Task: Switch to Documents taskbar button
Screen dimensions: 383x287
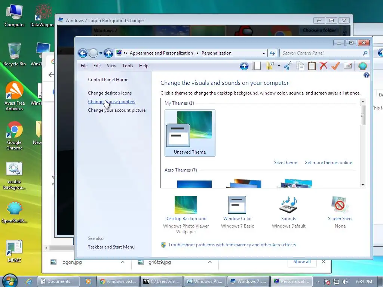Action: [59, 281]
